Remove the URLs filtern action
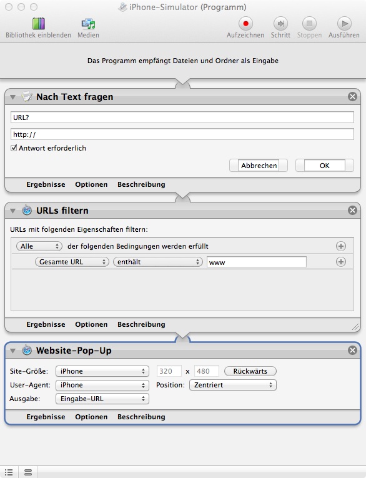 tap(353, 211)
